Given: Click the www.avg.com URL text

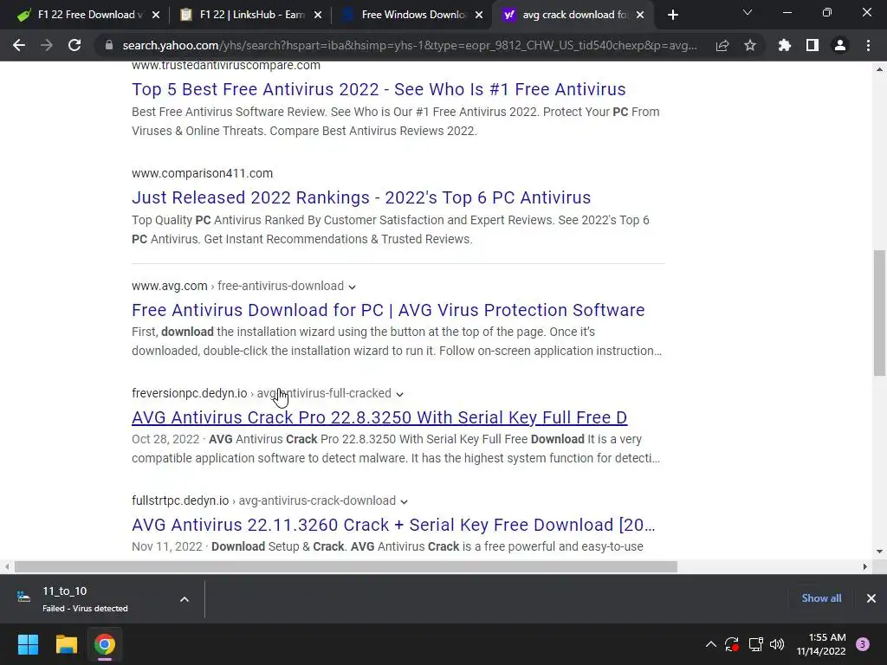Looking at the screenshot, I should pyautogui.click(x=169, y=286).
